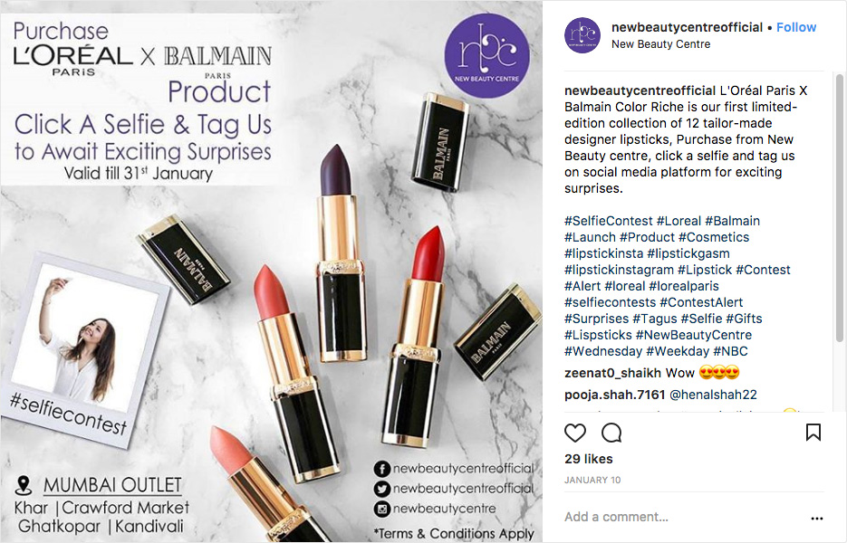Open the JANUARY 10 post date
Screen dimensions: 847x543
[592, 480]
